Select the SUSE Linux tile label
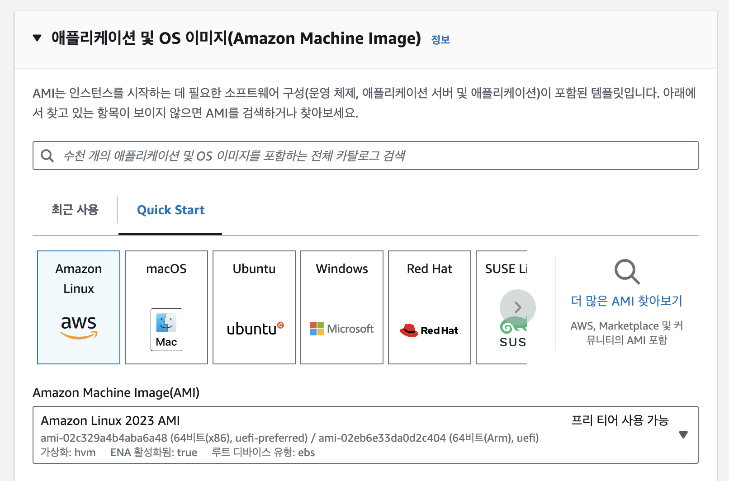This screenshot has width=729, height=481. point(506,269)
